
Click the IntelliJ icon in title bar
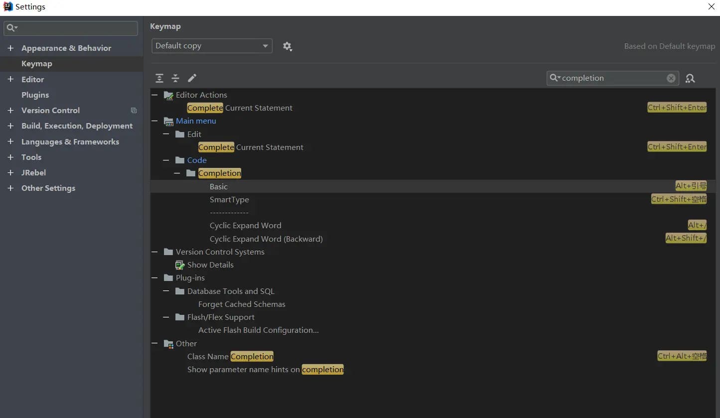[7, 7]
